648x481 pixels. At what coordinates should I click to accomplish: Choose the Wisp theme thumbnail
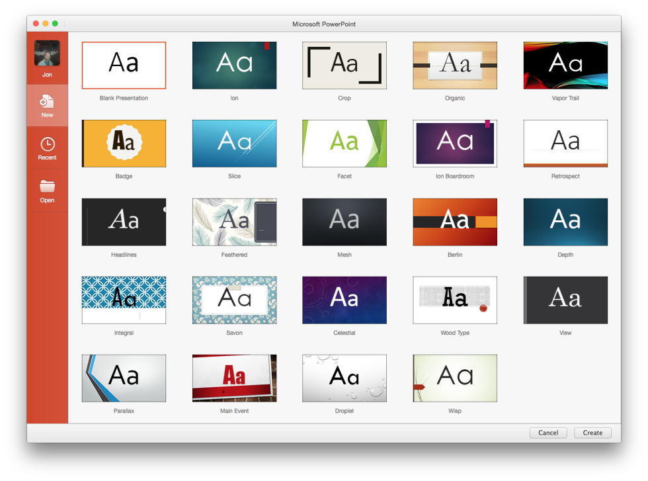(x=455, y=378)
